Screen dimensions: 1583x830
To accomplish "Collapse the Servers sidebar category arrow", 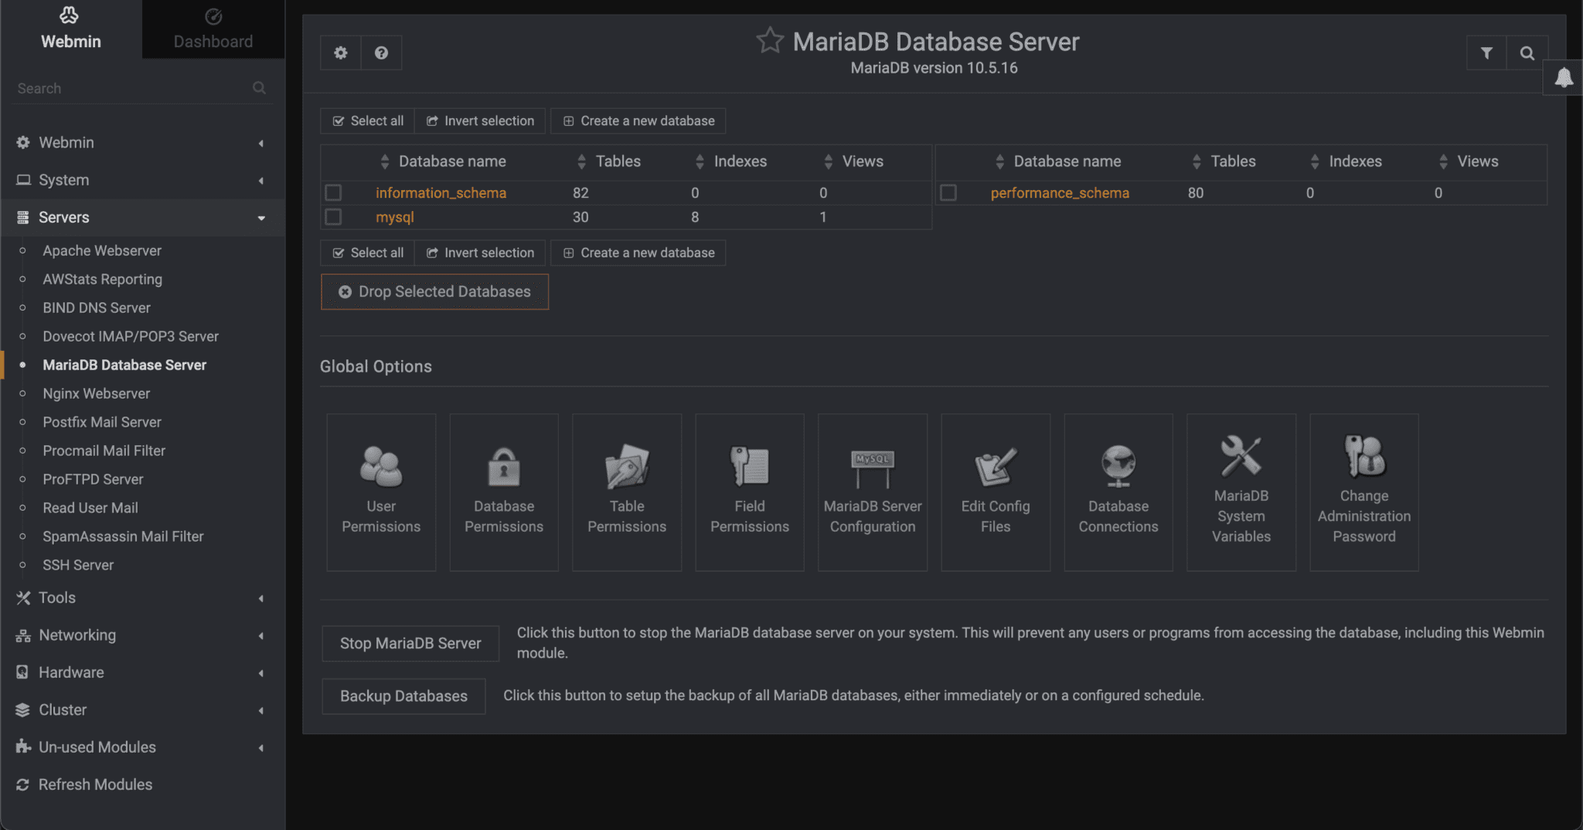I will 261,218.
